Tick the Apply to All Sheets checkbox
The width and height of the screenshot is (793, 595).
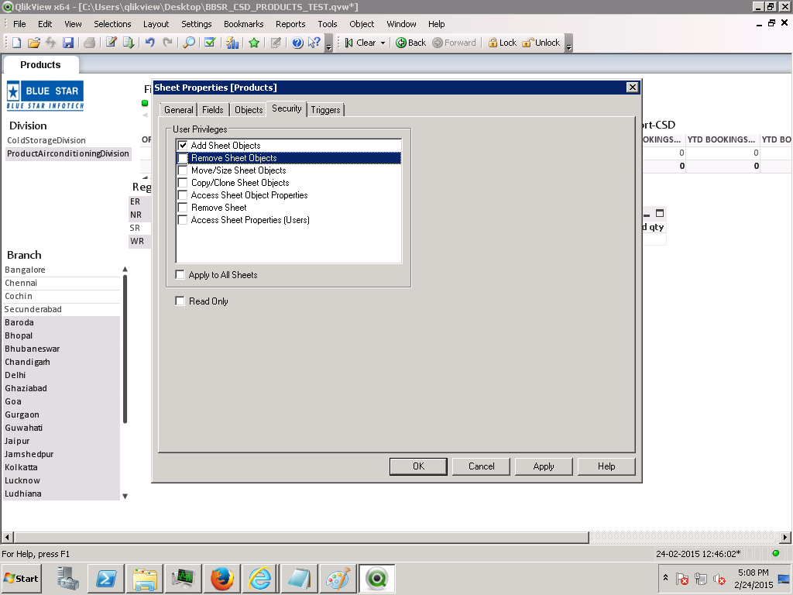click(180, 275)
